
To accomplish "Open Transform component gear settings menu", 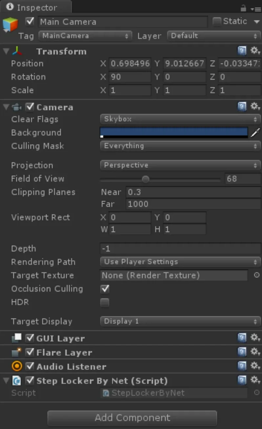I will 255,51.
